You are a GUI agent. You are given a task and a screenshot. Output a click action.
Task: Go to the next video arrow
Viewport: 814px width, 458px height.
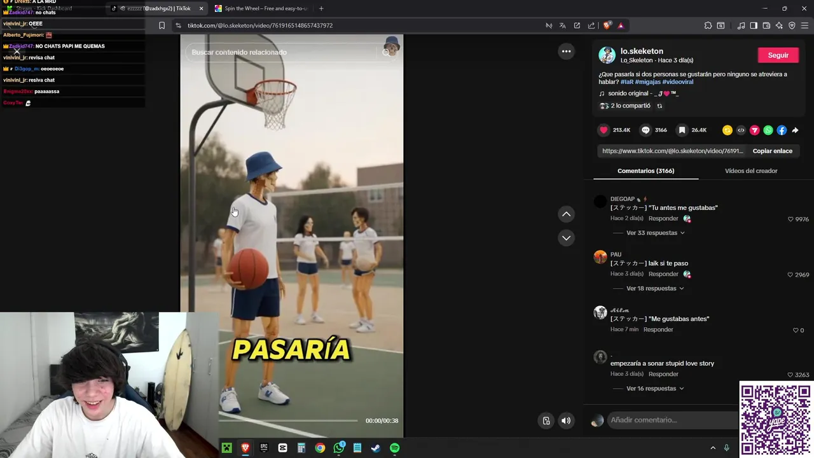[x=566, y=238]
